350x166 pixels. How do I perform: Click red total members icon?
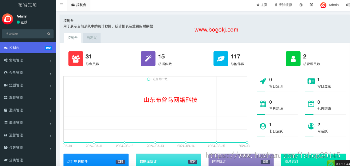point(76,59)
